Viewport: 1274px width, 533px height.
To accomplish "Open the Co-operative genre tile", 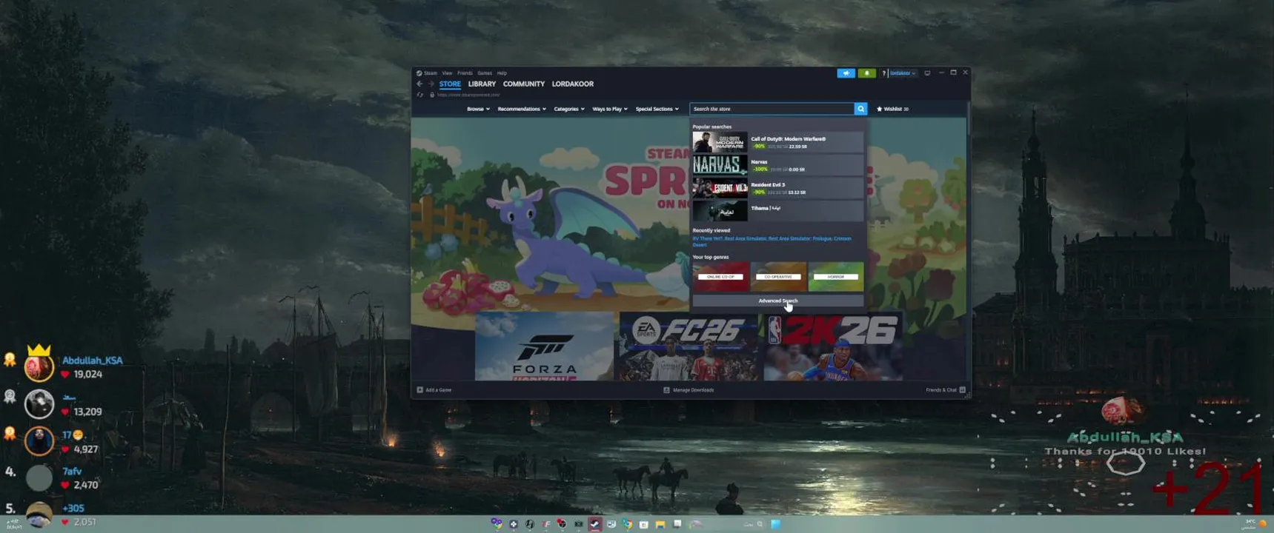I will coord(778,276).
